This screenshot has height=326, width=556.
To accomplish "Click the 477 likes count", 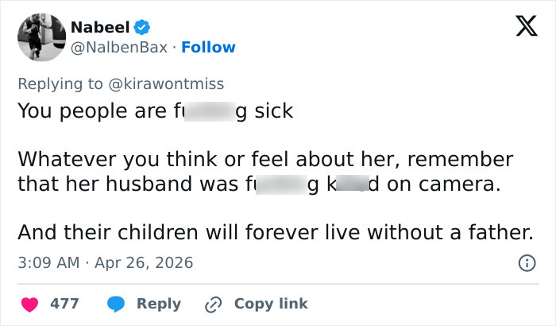I will tap(64, 304).
